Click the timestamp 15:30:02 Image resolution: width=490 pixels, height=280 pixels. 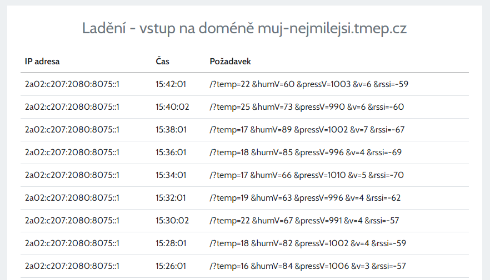click(x=172, y=221)
